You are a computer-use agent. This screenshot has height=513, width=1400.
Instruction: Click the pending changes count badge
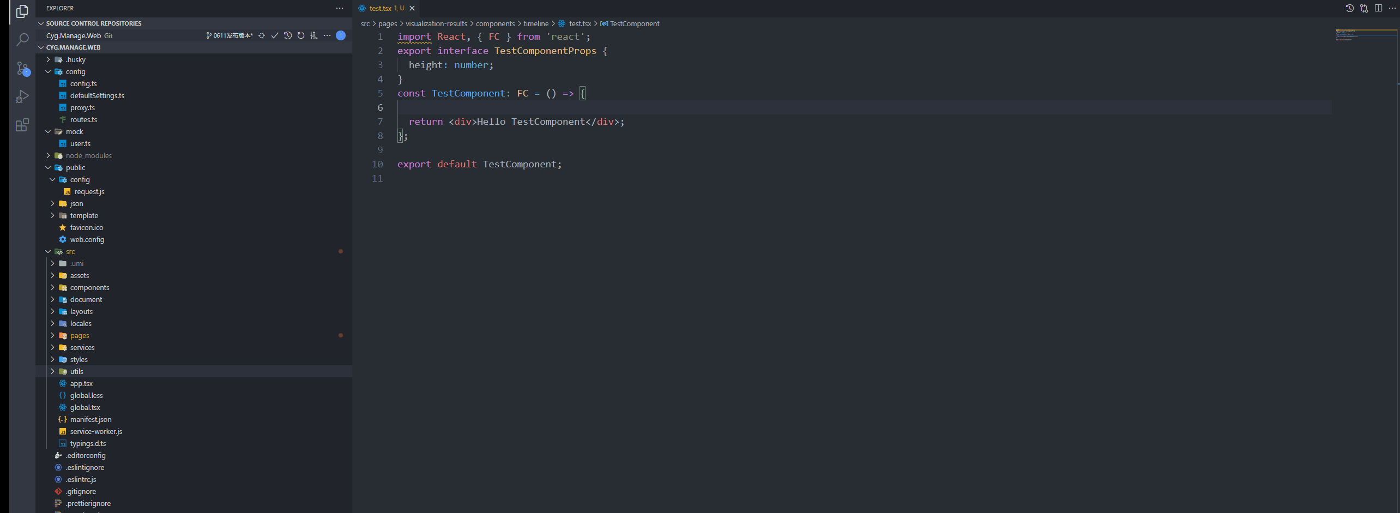(341, 35)
